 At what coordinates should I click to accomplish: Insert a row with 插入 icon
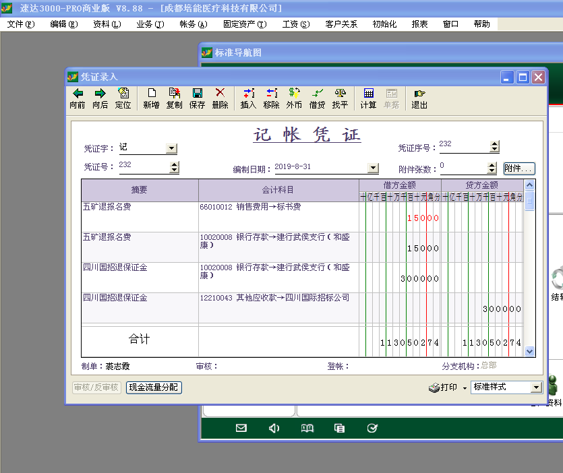coord(248,94)
